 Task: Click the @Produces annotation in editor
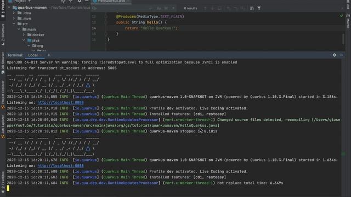click(x=126, y=16)
